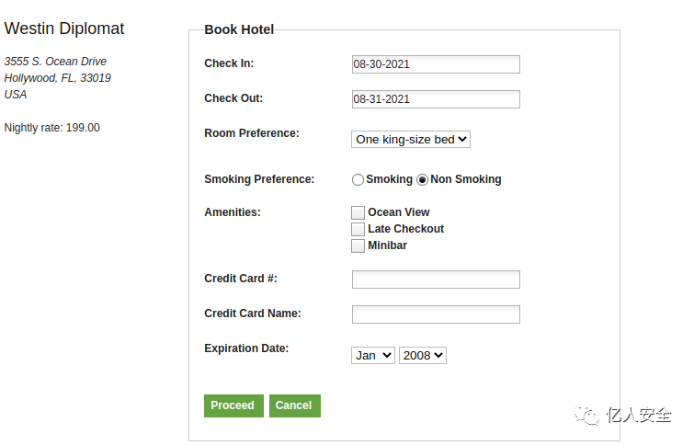Click the WeChat watermark logo icon

[x=586, y=416]
